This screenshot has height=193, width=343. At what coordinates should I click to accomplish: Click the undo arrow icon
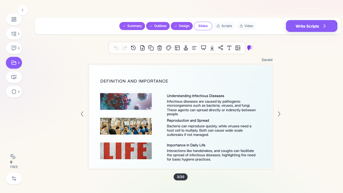[x=116, y=48]
